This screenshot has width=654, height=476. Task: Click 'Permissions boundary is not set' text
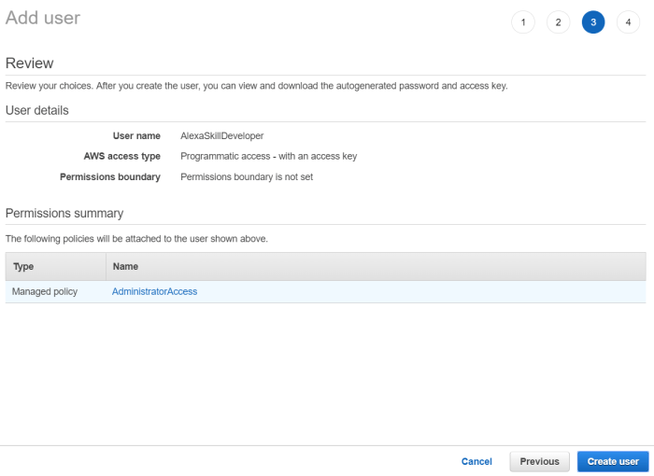click(x=246, y=176)
